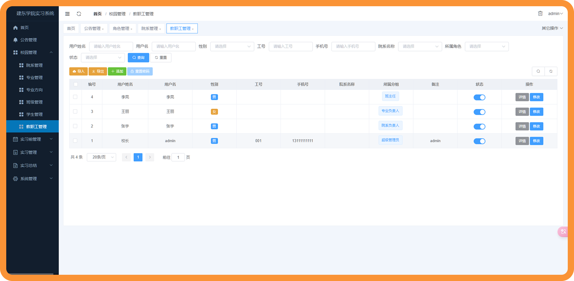Close the 公告管理 tab with its x
The height and width of the screenshot is (281, 574).
pos(103,29)
